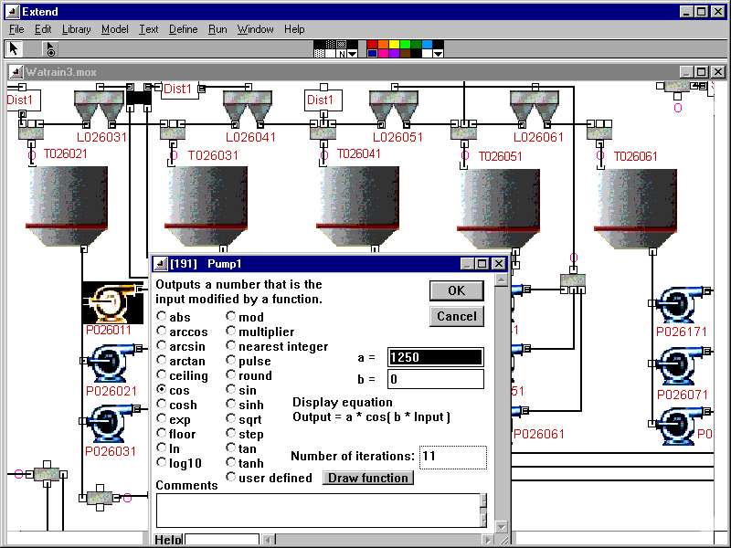Click the Draw function button
The width and height of the screenshot is (731, 548).
click(368, 478)
